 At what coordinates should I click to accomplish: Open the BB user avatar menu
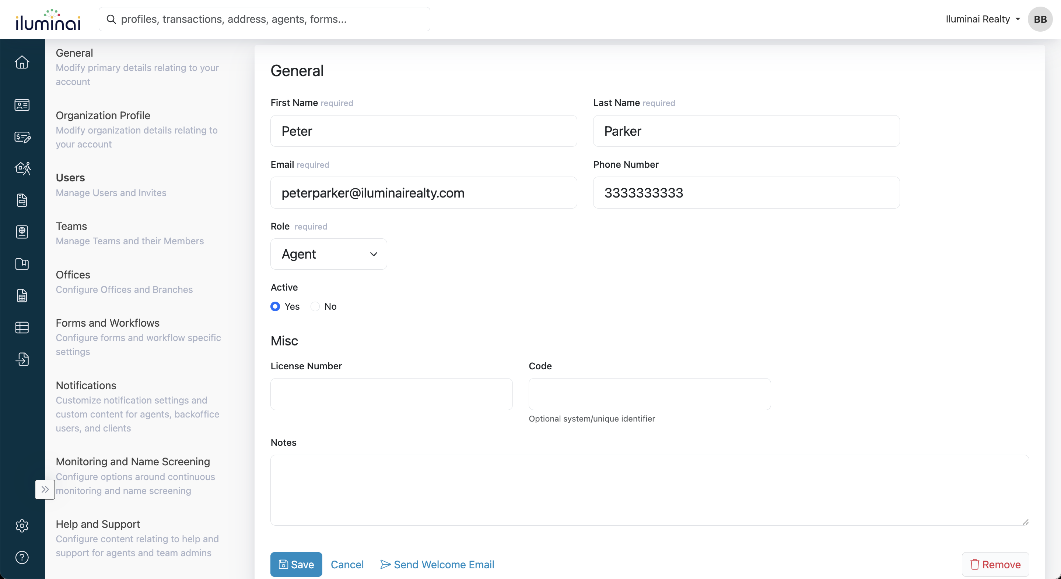[1040, 19]
